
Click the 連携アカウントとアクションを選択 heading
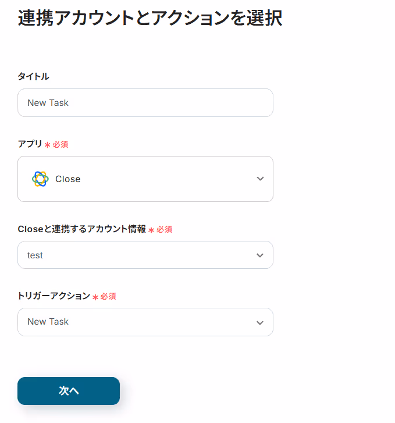point(150,18)
